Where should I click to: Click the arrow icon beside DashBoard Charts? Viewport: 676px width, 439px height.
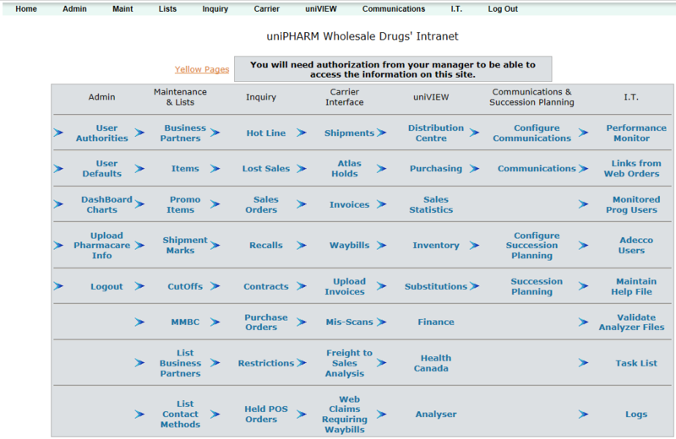point(58,204)
